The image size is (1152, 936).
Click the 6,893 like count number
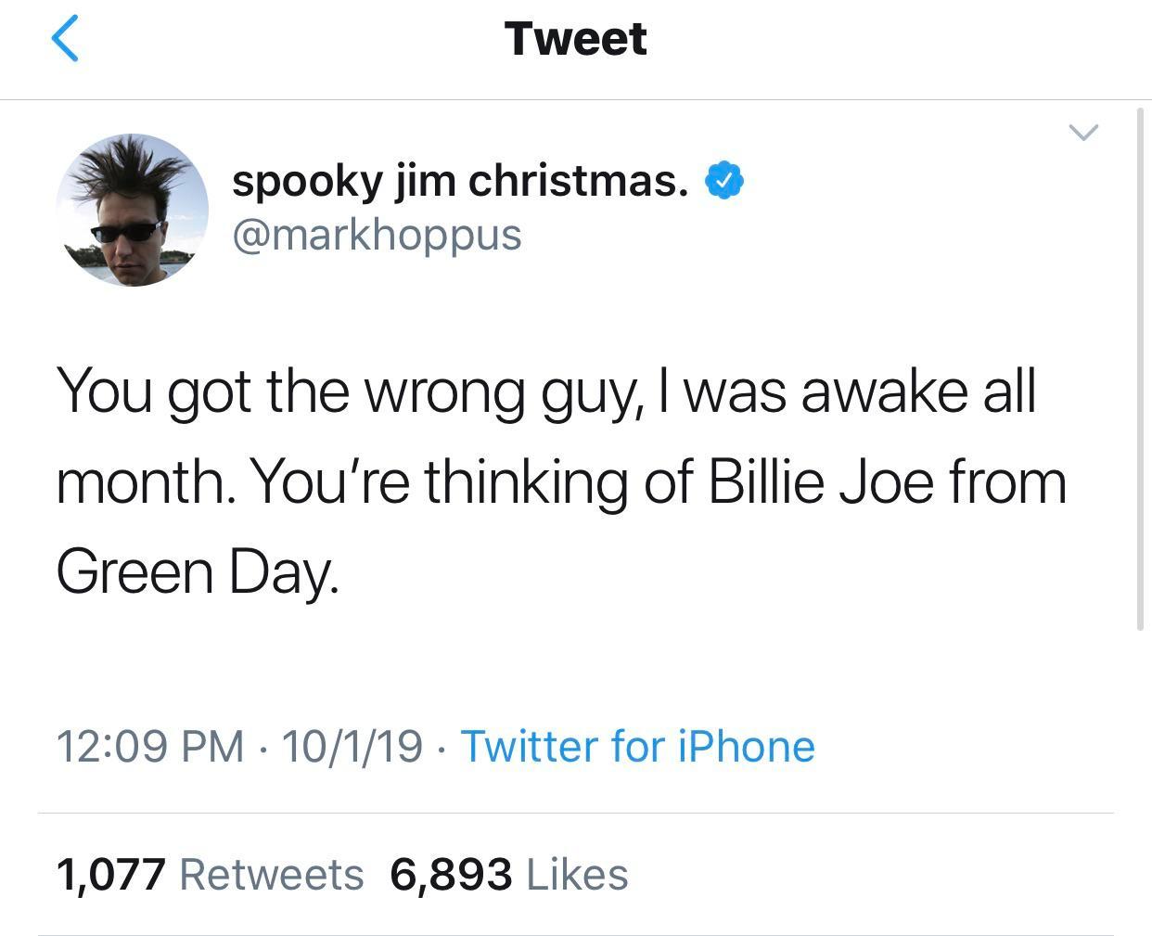[451, 874]
